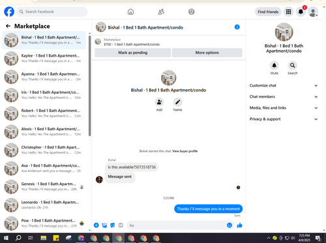
Task: Click the Find friends button
Action: point(268,12)
